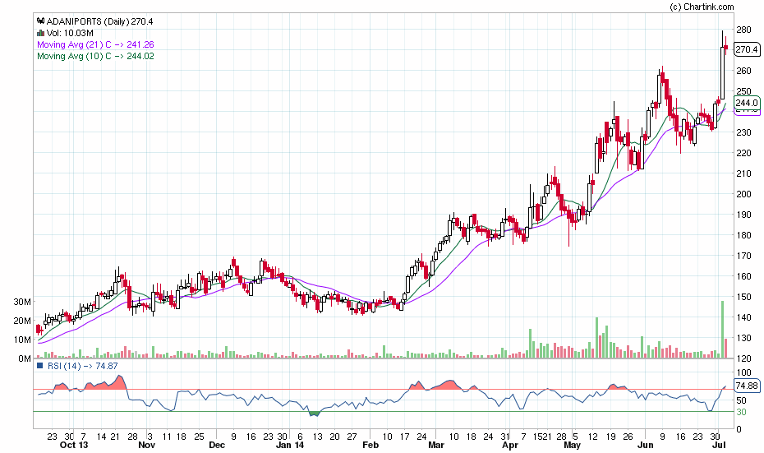Click the volume bars icon beside Vol
The width and height of the screenshot is (764, 453).
tap(41, 33)
